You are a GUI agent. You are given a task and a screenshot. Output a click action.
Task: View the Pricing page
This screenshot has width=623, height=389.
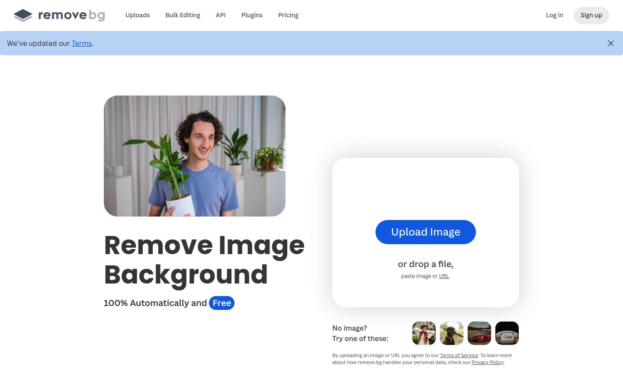pyautogui.click(x=288, y=15)
